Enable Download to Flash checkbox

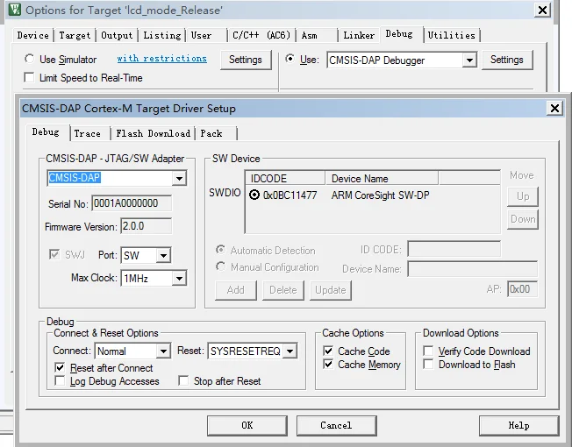click(x=428, y=364)
